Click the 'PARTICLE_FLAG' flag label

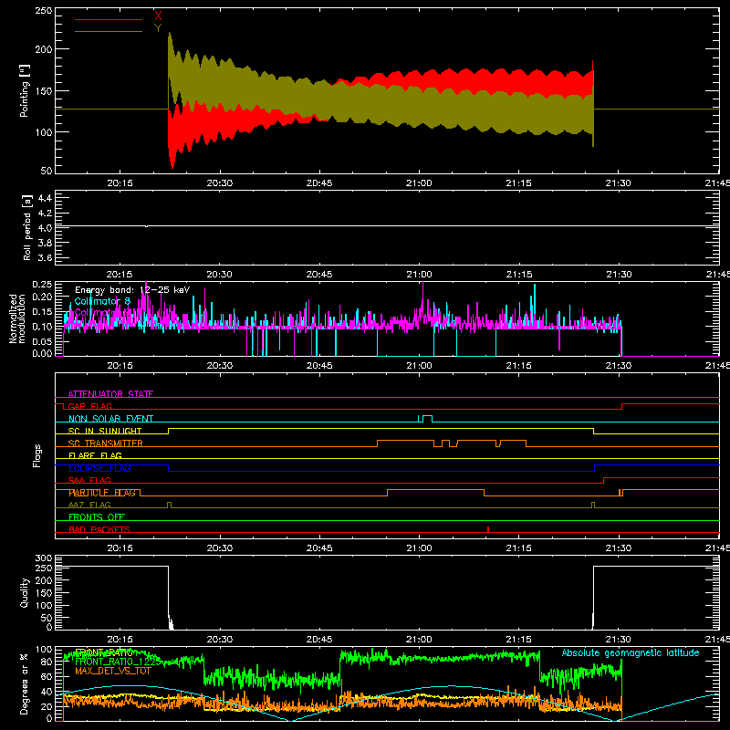(x=102, y=493)
